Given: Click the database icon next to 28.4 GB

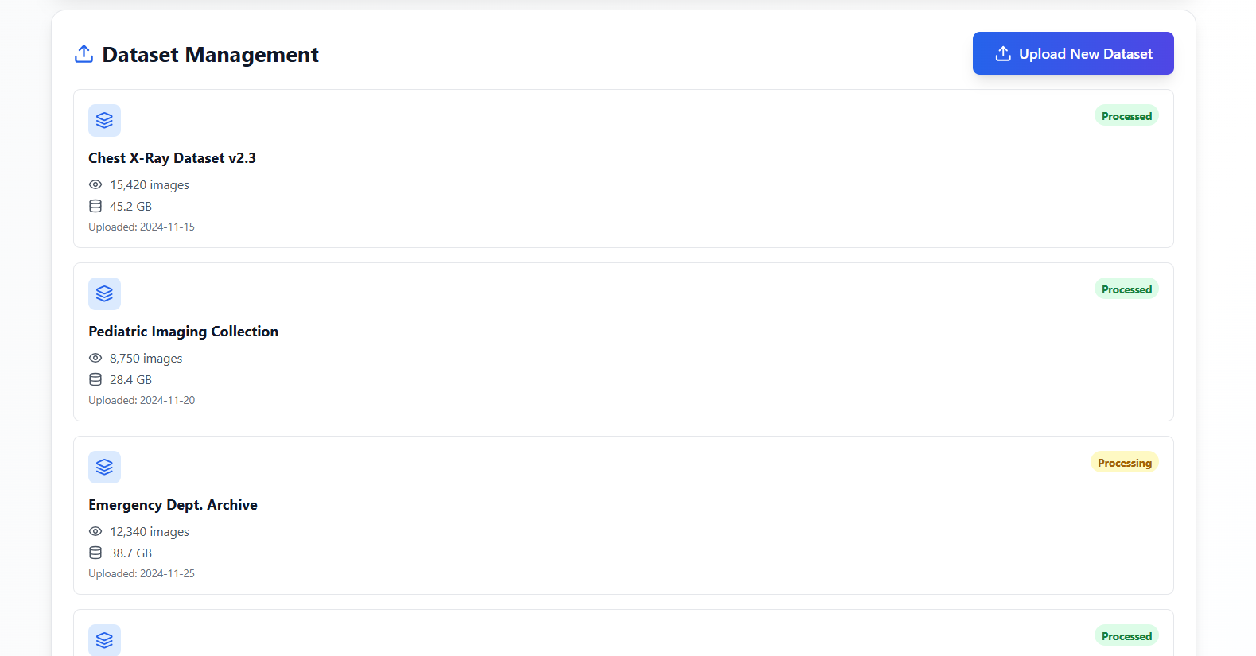Looking at the screenshot, I should pyautogui.click(x=95, y=379).
